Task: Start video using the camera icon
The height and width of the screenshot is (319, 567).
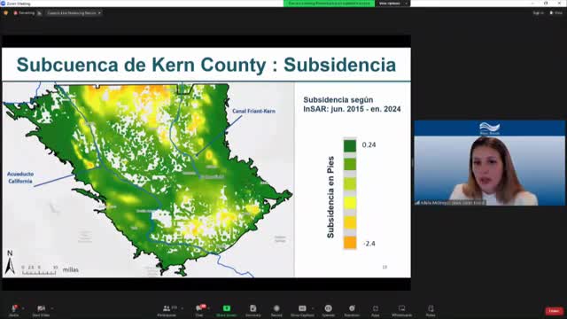Action: click(41, 310)
